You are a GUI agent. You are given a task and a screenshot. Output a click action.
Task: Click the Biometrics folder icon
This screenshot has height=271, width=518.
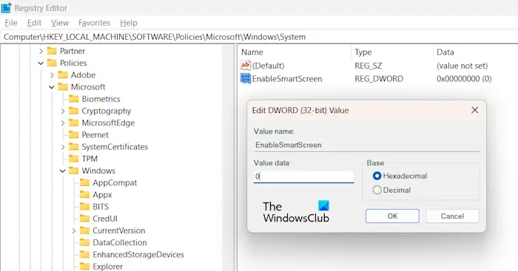(74, 99)
